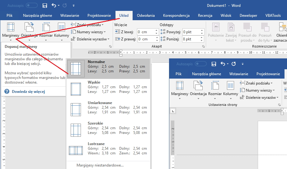Click Przesuń do tyłu icon
Viewport: 287px width, 169px height.
265,27
